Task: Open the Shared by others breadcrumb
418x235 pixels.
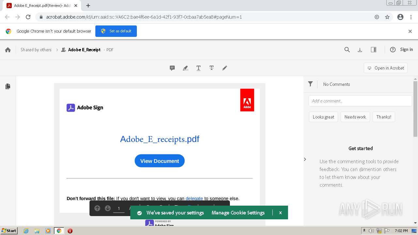Action: [x=36, y=50]
